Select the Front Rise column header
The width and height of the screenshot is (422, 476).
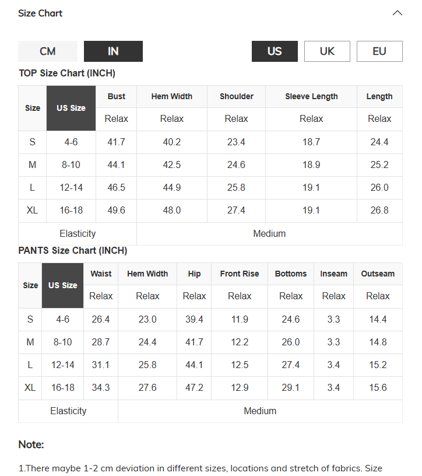pyautogui.click(x=240, y=274)
